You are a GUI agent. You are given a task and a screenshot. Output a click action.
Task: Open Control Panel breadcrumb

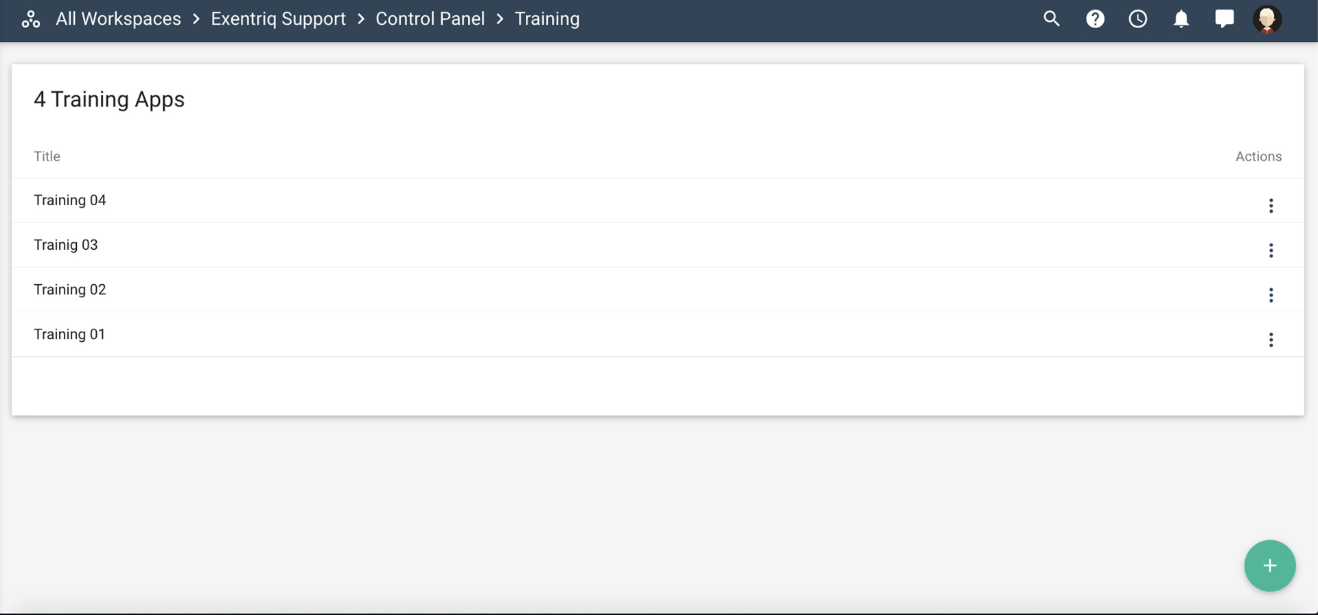pos(430,19)
